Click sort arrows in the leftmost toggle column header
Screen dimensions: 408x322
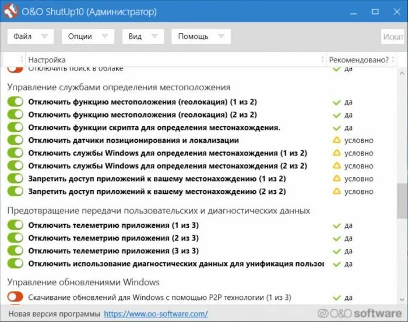point(22,59)
